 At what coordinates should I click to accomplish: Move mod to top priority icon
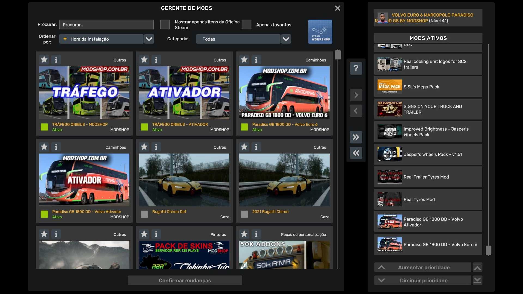click(477, 267)
